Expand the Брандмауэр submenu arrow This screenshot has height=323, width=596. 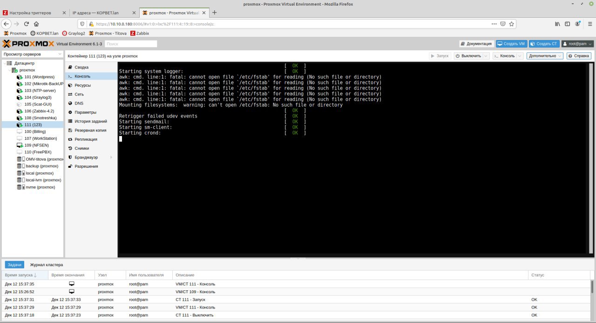pos(111,157)
